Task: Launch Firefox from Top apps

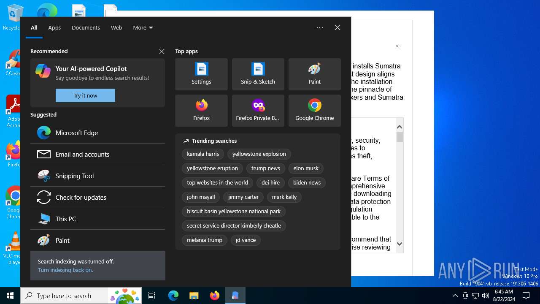Action: (x=201, y=111)
